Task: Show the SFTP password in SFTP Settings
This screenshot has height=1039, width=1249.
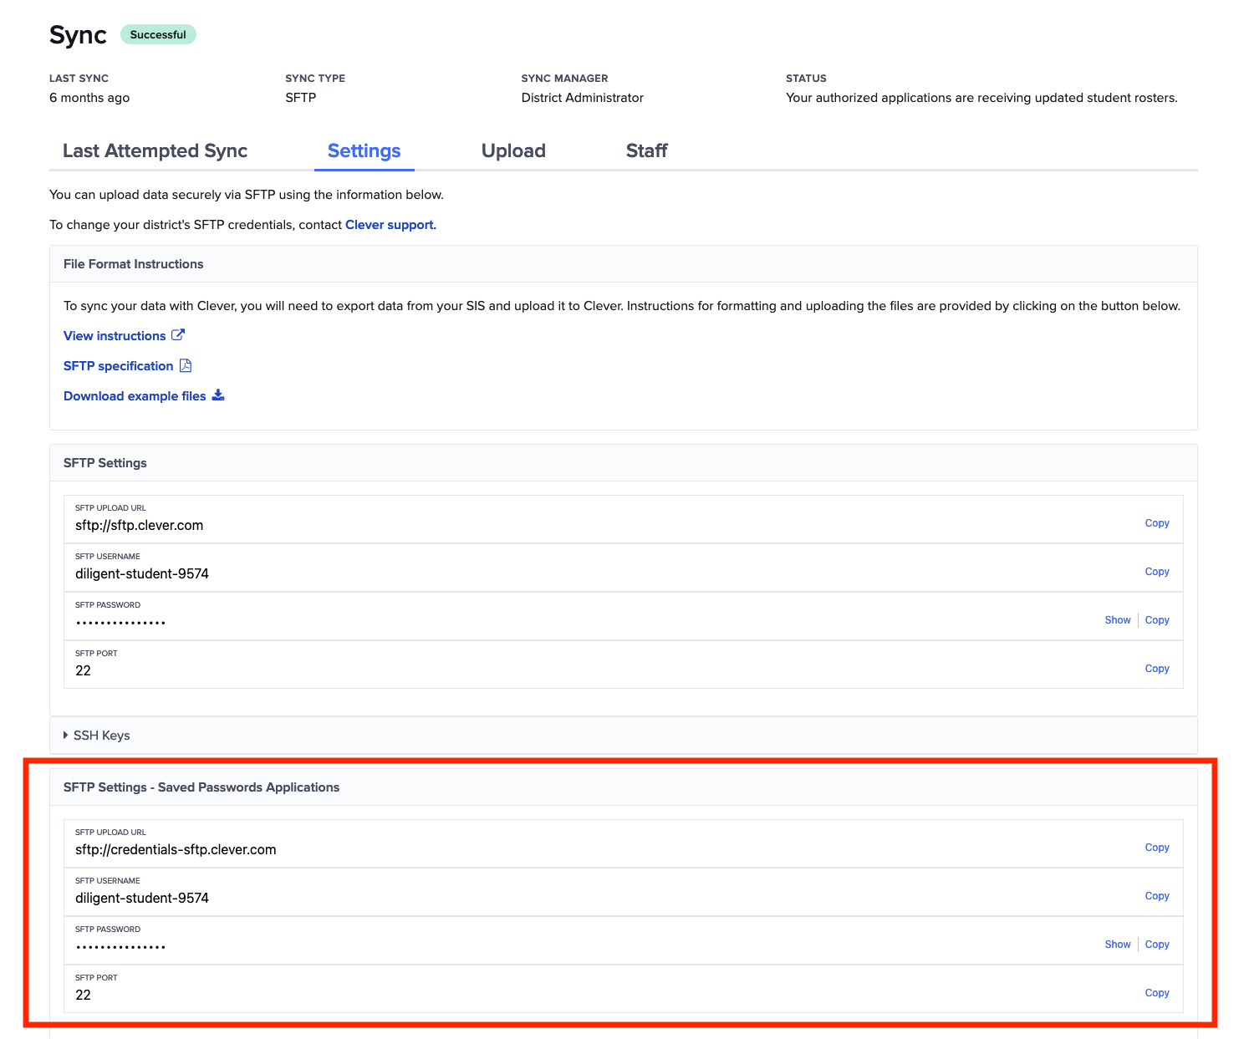Action: (x=1117, y=620)
